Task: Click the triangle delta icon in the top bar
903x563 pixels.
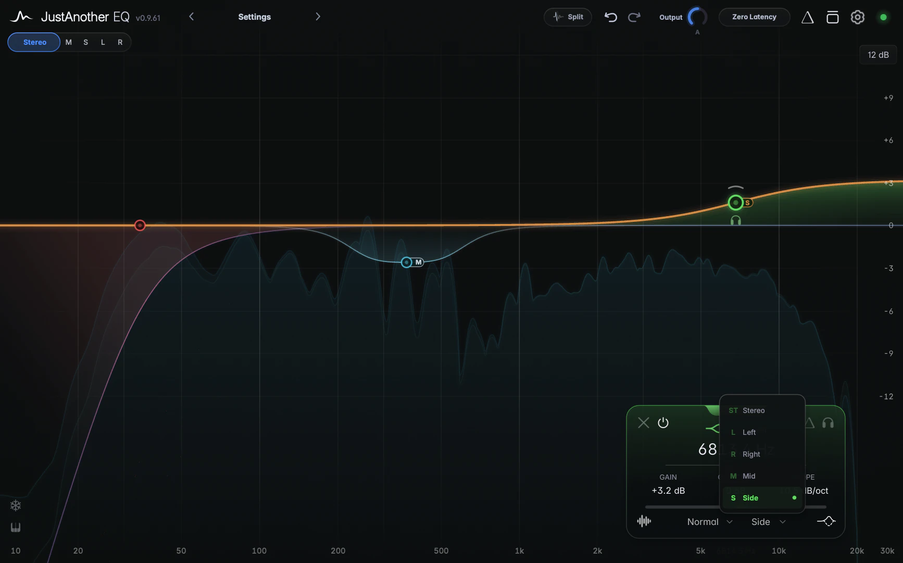Action: 807,17
